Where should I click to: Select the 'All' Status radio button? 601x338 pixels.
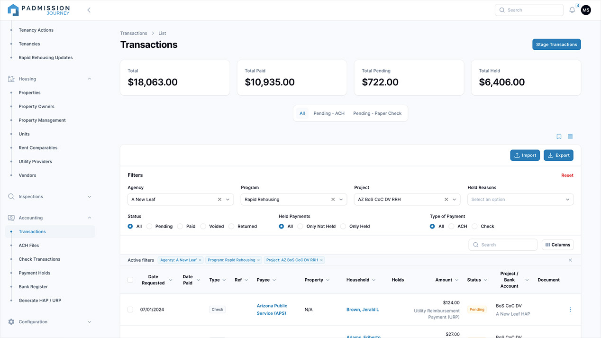pos(130,227)
